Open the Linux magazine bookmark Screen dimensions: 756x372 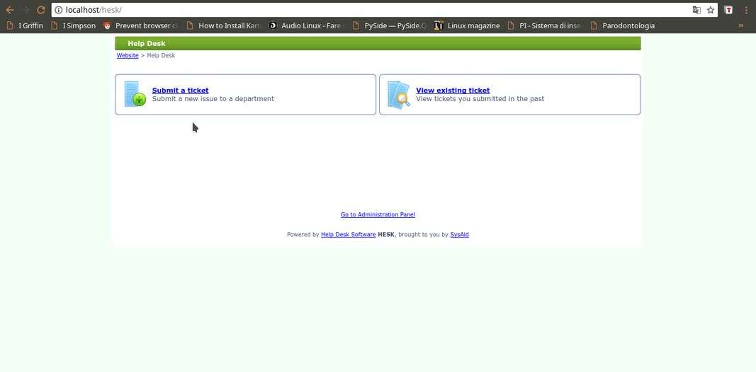point(467,25)
